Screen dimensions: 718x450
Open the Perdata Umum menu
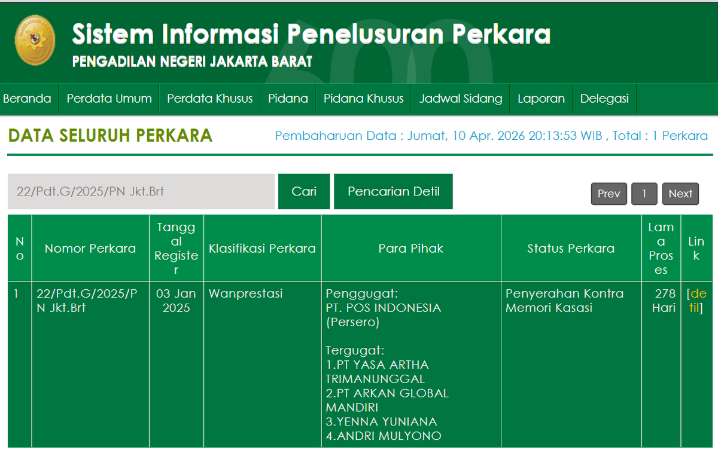click(x=109, y=99)
